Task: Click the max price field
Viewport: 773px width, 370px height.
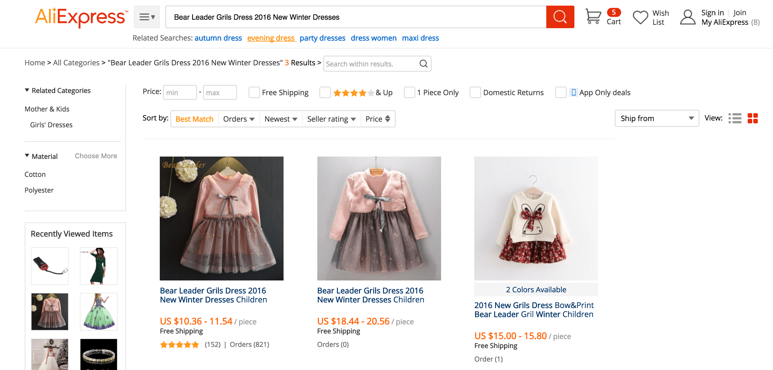Action: point(220,92)
